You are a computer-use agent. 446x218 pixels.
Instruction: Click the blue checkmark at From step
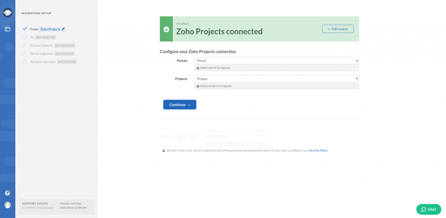[25, 29]
